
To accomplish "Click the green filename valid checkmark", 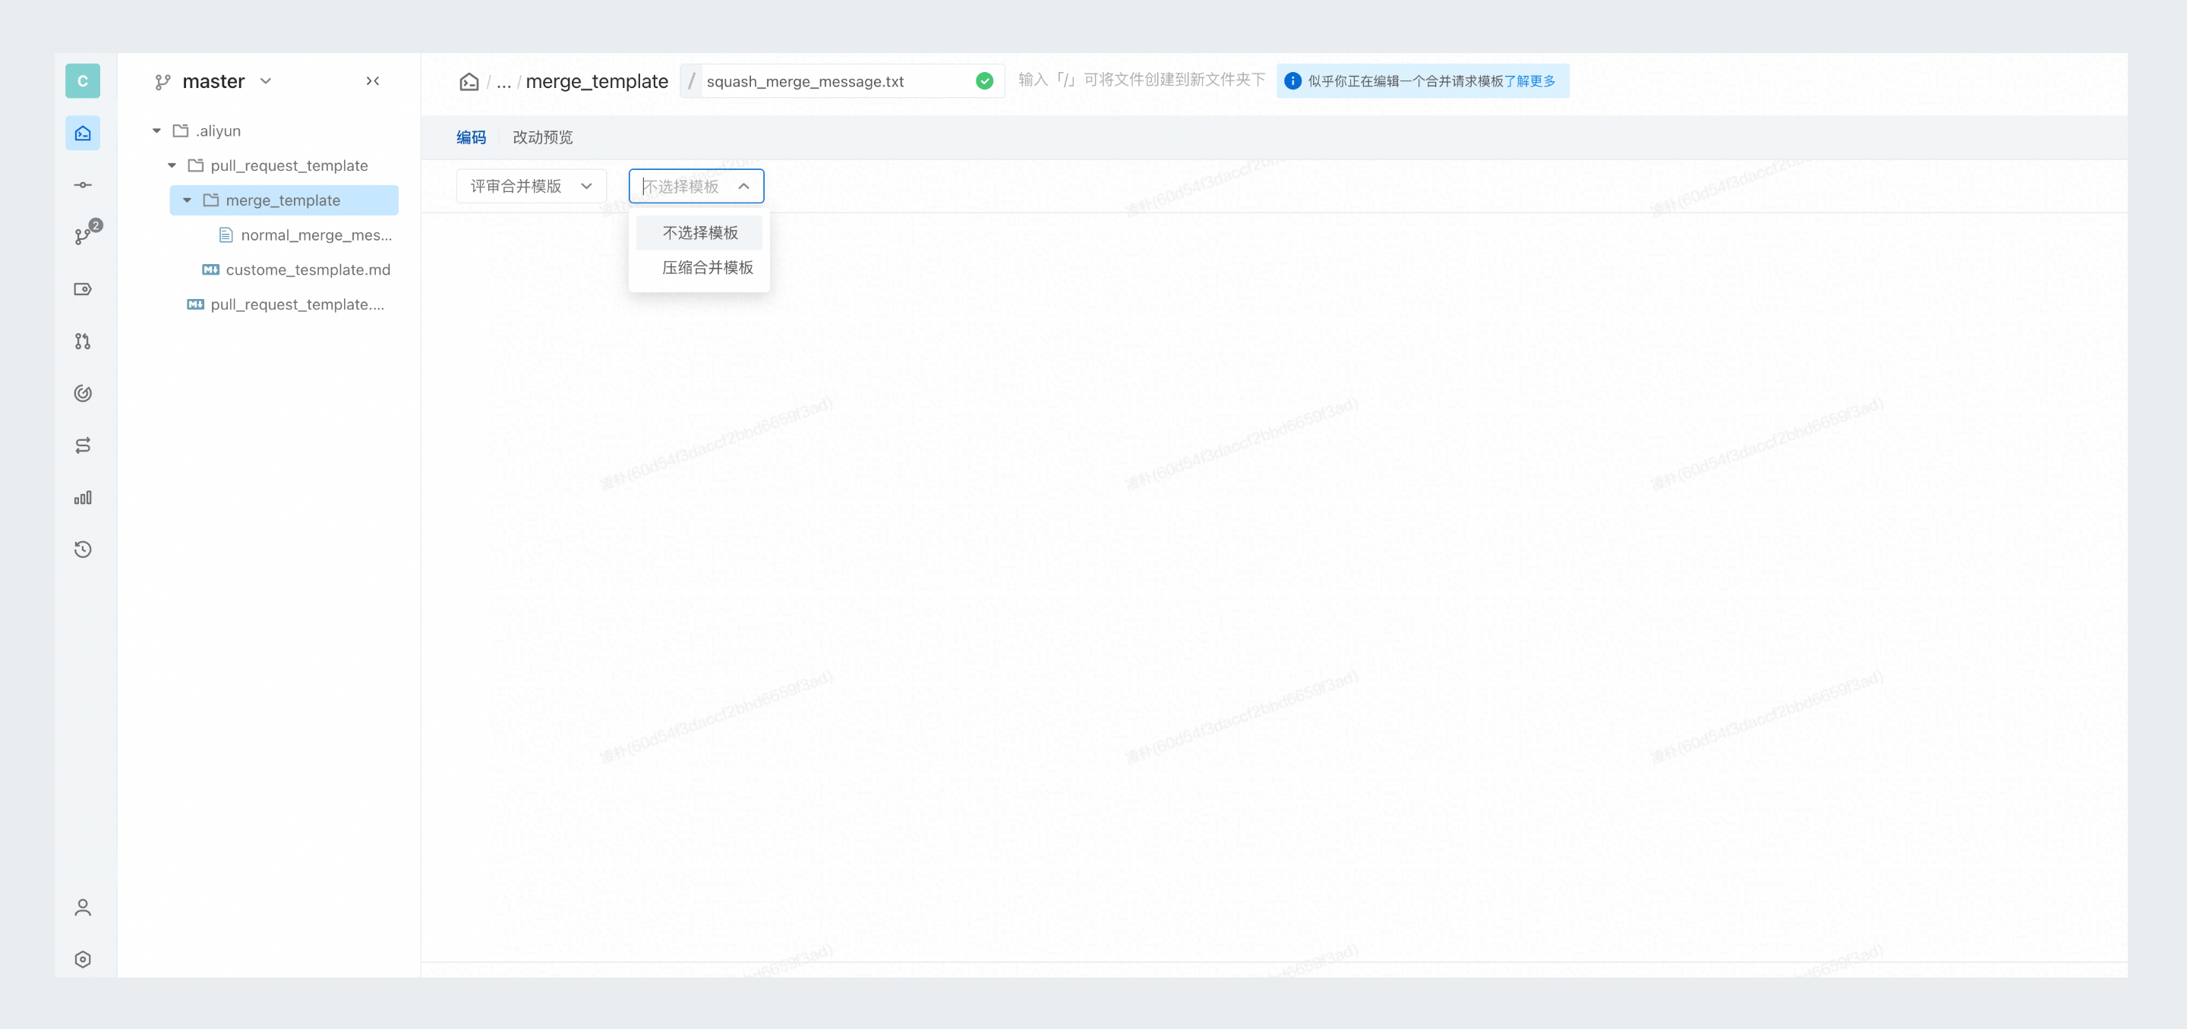I will [x=984, y=81].
